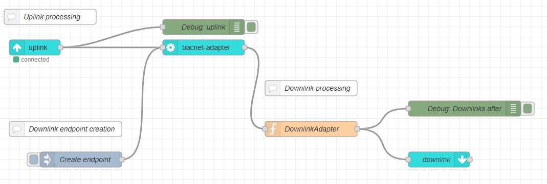This screenshot has height=184, width=547.
Task: Click the Create endpoint inject arrow icon
Action: [48, 160]
